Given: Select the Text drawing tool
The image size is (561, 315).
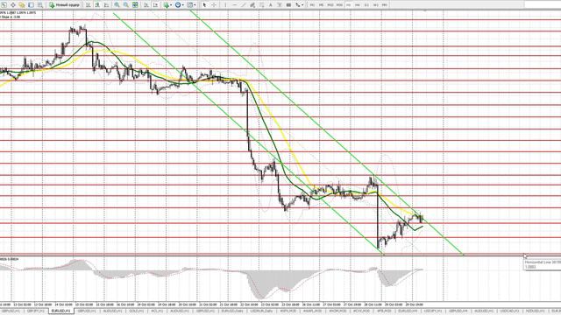Looking at the screenshot, I should coord(271,5).
